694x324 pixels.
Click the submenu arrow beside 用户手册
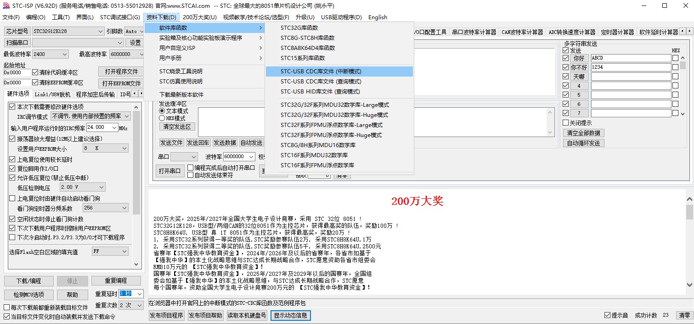point(260,58)
